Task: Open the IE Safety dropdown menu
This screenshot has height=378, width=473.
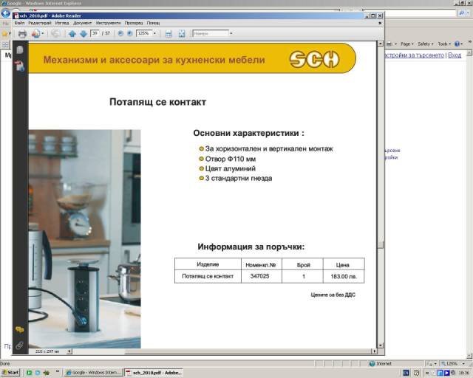Action: (425, 44)
